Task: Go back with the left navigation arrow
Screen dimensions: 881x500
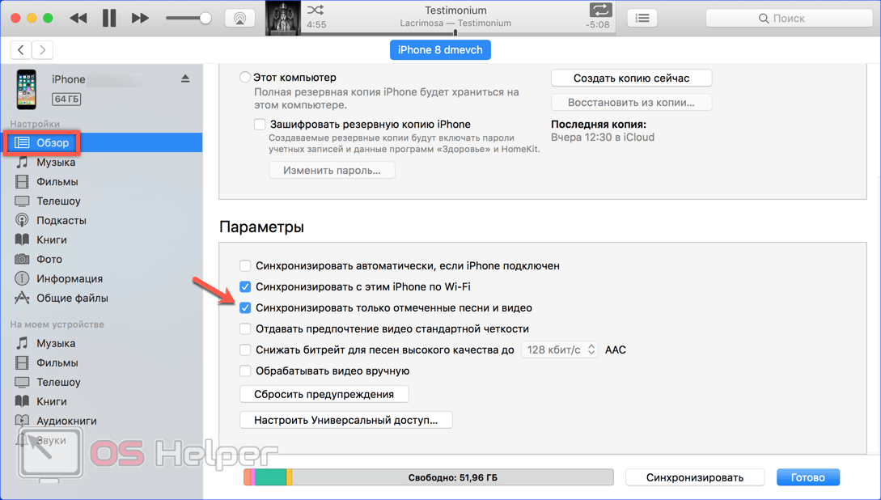Action: click(21, 50)
